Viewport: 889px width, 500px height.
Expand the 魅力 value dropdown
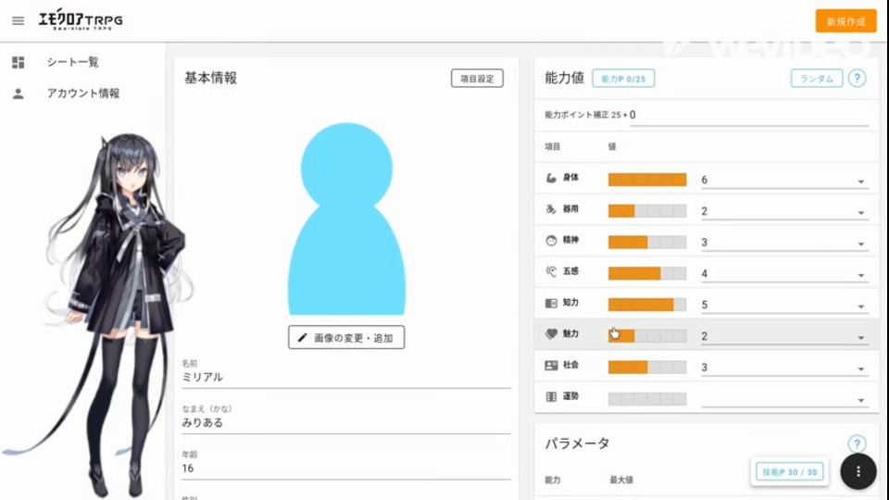click(x=784, y=336)
